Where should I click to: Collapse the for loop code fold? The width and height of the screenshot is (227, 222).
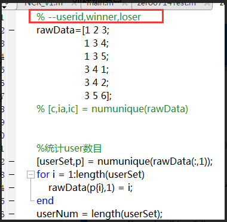point(30,175)
